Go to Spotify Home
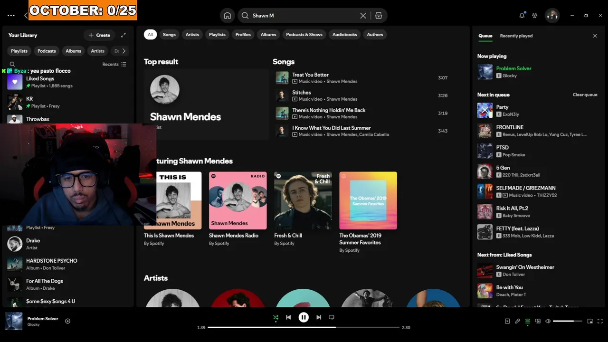 coord(228,16)
